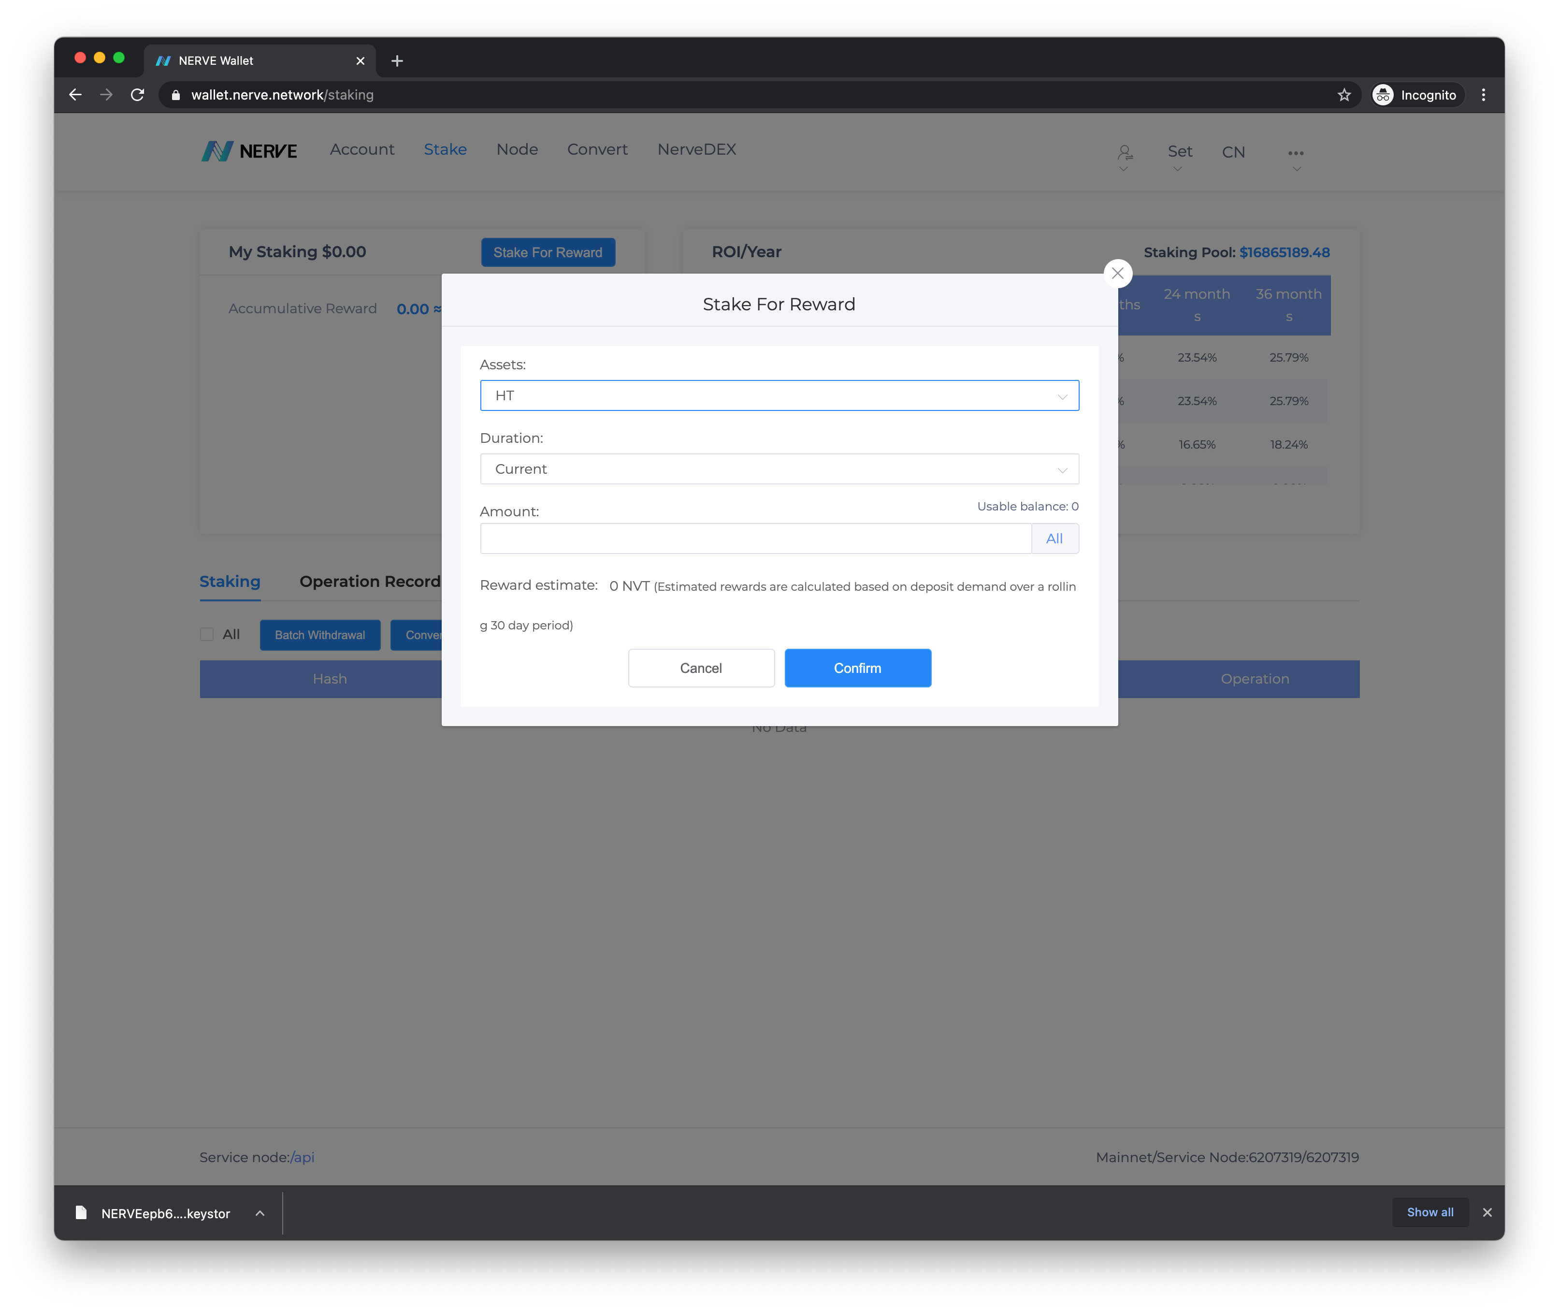Screen dimensions: 1559x1312
Task: Switch to the Operation Record tab
Action: pos(370,582)
